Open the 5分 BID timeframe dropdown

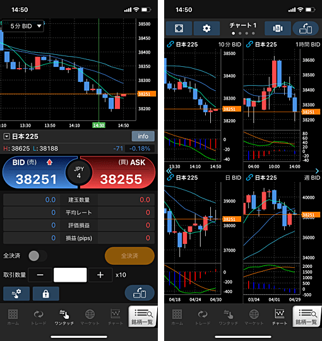point(23,26)
